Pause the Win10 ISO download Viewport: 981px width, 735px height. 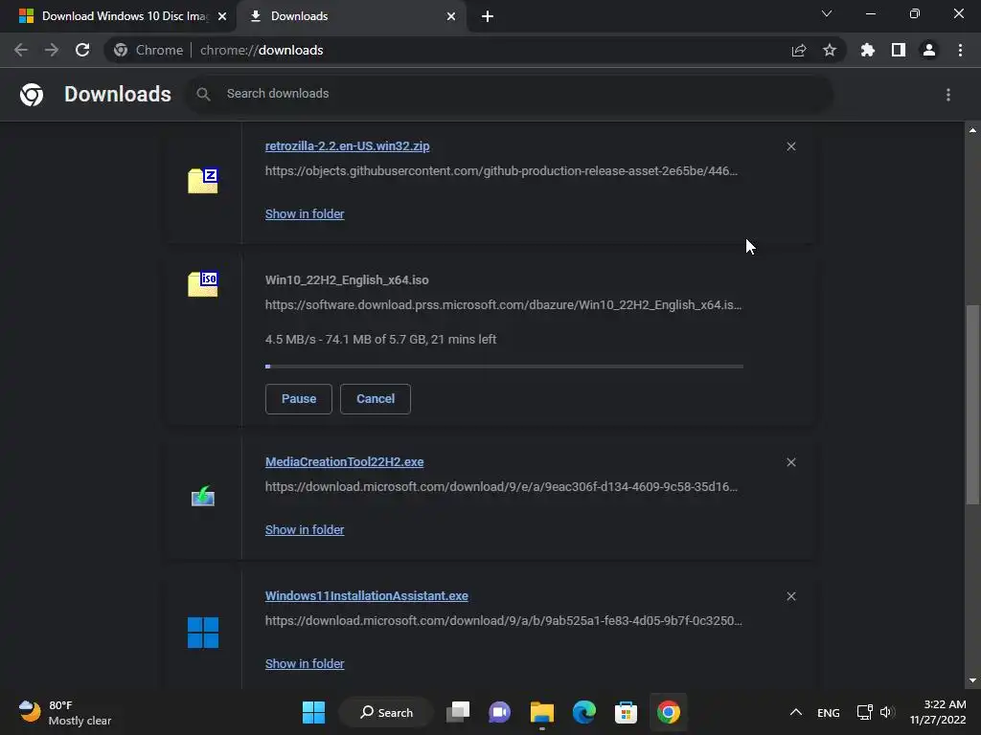[299, 399]
